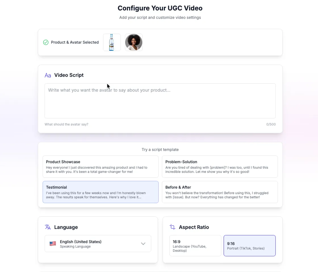
Task: Open the speaking language dropdown
Action: (98, 244)
